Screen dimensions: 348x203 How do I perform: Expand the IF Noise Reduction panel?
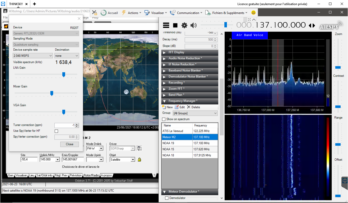190,64
